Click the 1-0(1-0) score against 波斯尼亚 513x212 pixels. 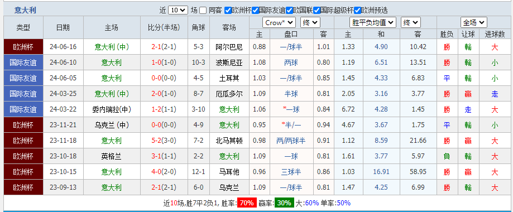164,62
